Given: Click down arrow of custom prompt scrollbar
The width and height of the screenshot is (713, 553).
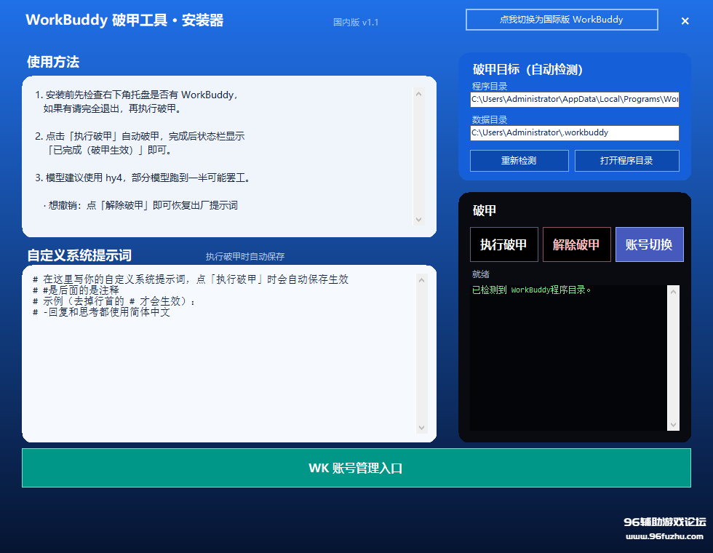Looking at the screenshot, I should click(x=421, y=428).
